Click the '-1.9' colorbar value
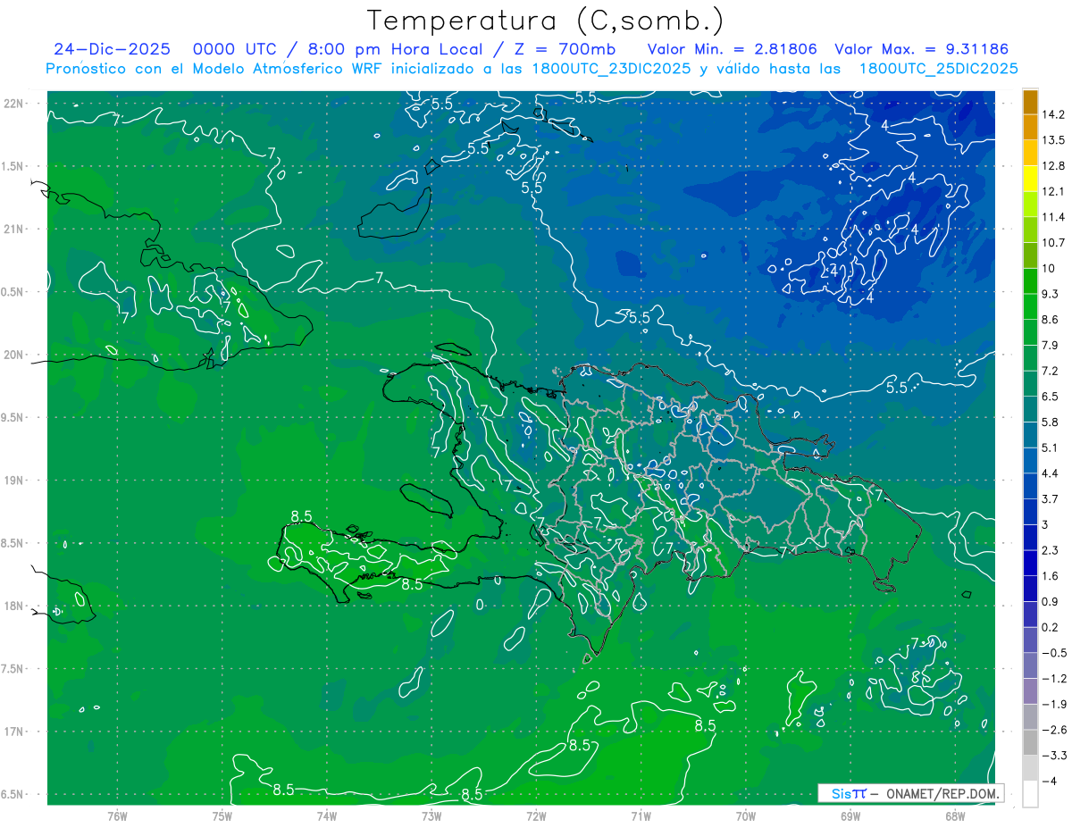1072x828 pixels. point(1054,705)
